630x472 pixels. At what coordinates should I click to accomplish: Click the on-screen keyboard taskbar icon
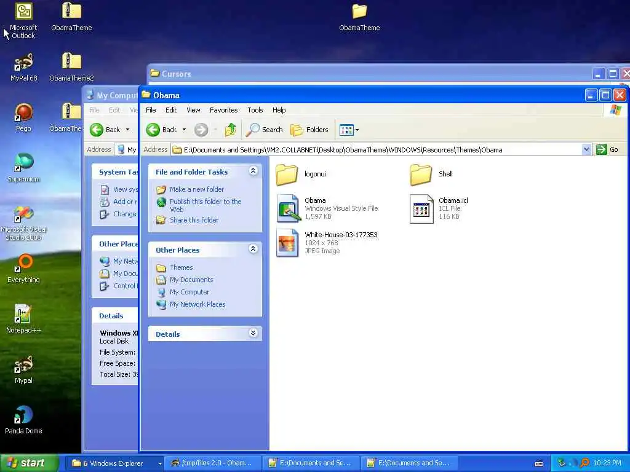point(539,463)
